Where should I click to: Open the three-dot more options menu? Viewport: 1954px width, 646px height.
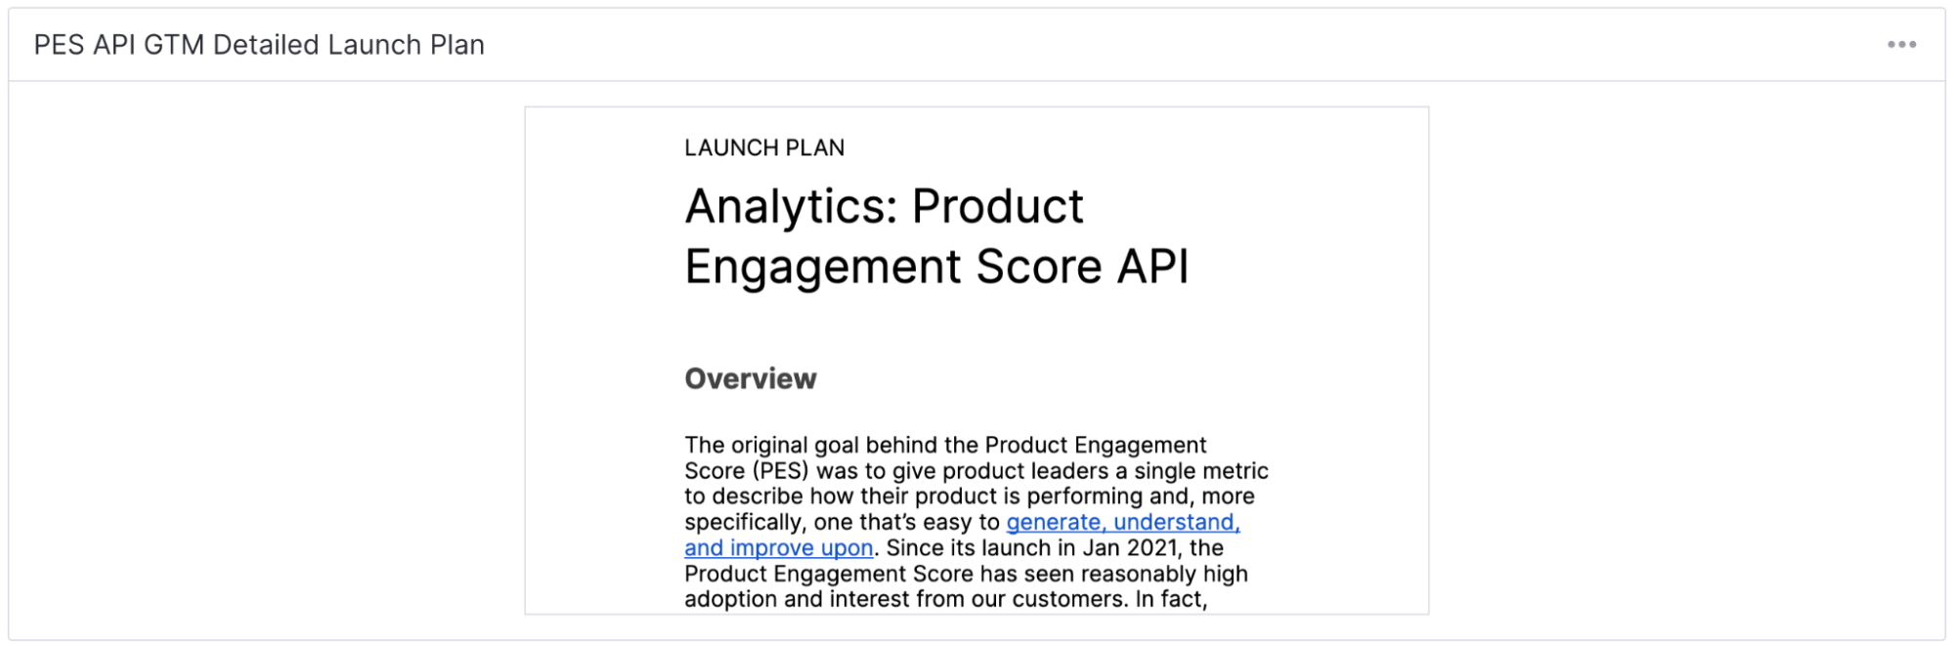(1901, 45)
